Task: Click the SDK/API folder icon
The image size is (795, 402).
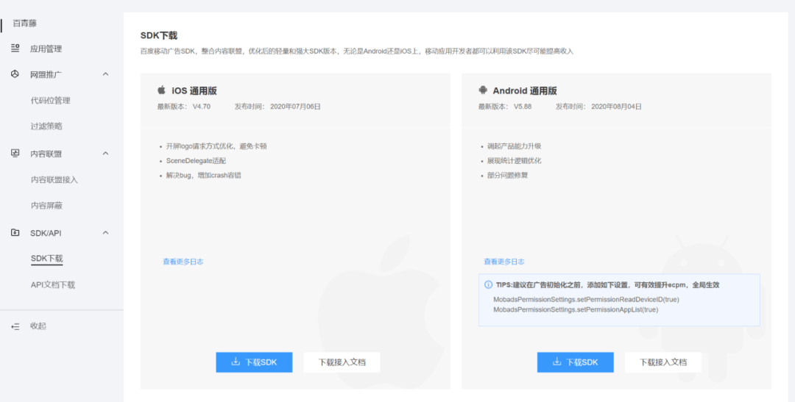Action: (x=15, y=232)
